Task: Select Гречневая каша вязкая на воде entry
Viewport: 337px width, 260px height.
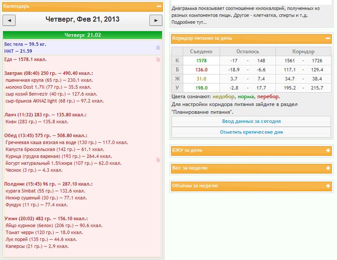Action: pyautogui.click(x=67, y=143)
